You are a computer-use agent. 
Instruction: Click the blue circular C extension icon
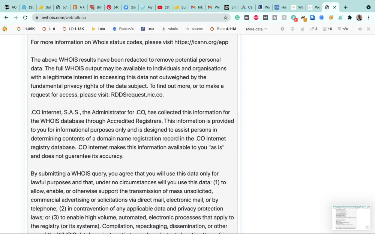(x=322, y=18)
